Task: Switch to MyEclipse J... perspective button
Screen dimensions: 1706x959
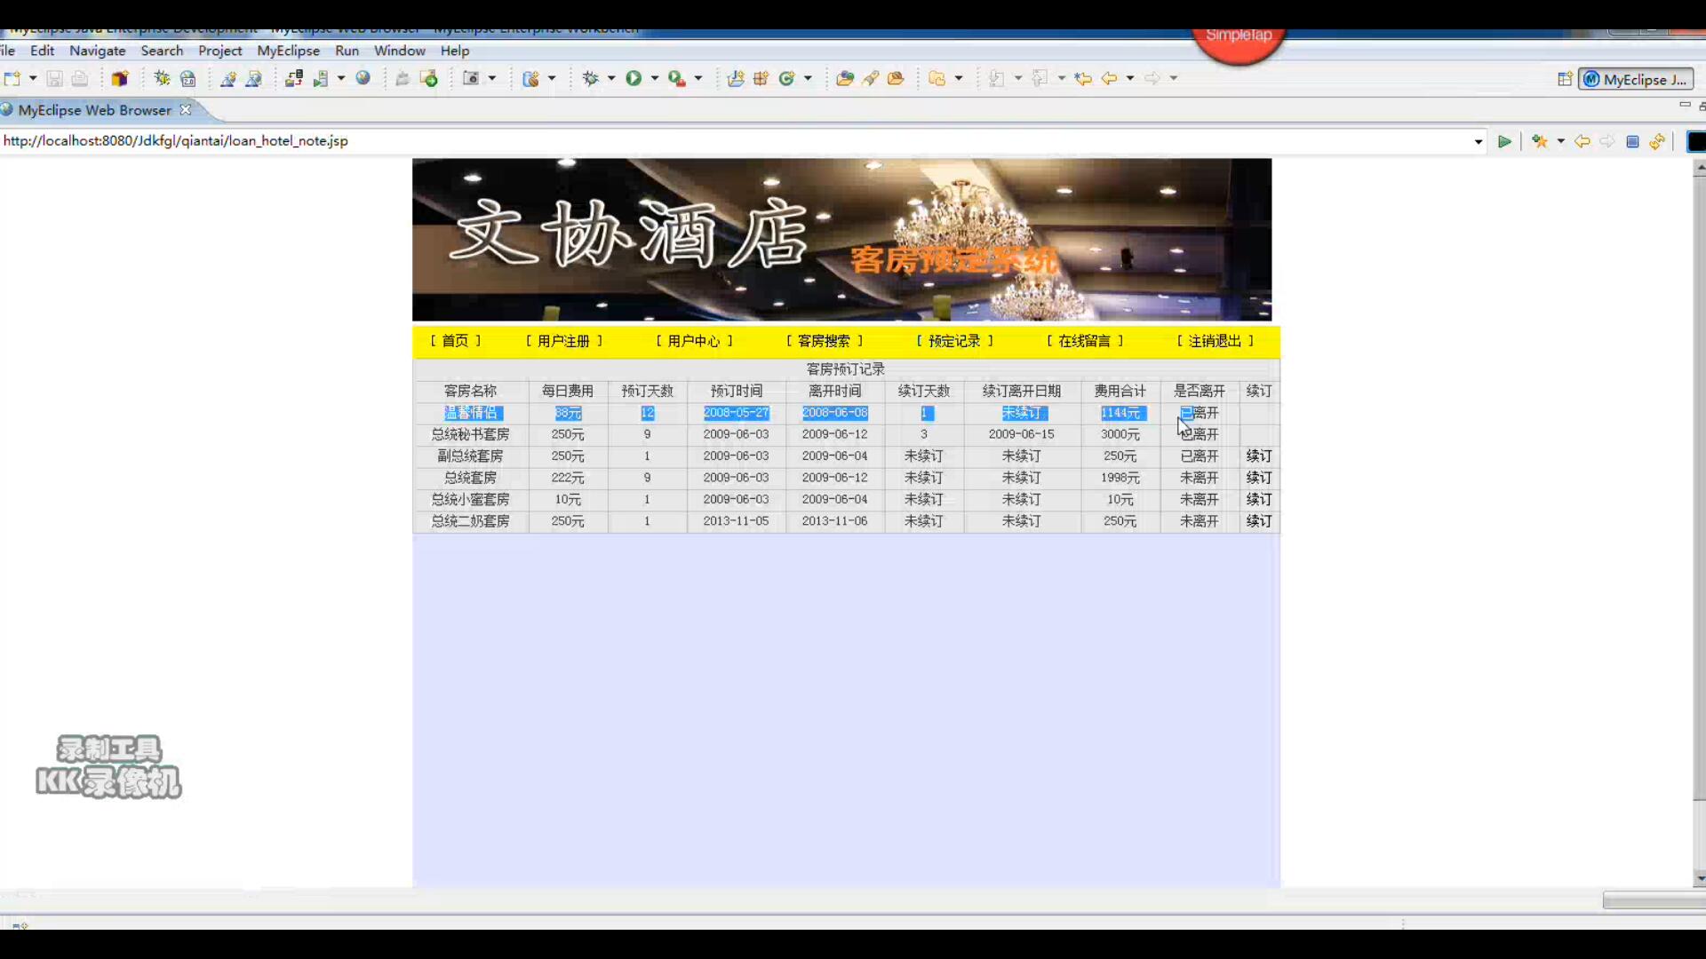Action: 1636,79
